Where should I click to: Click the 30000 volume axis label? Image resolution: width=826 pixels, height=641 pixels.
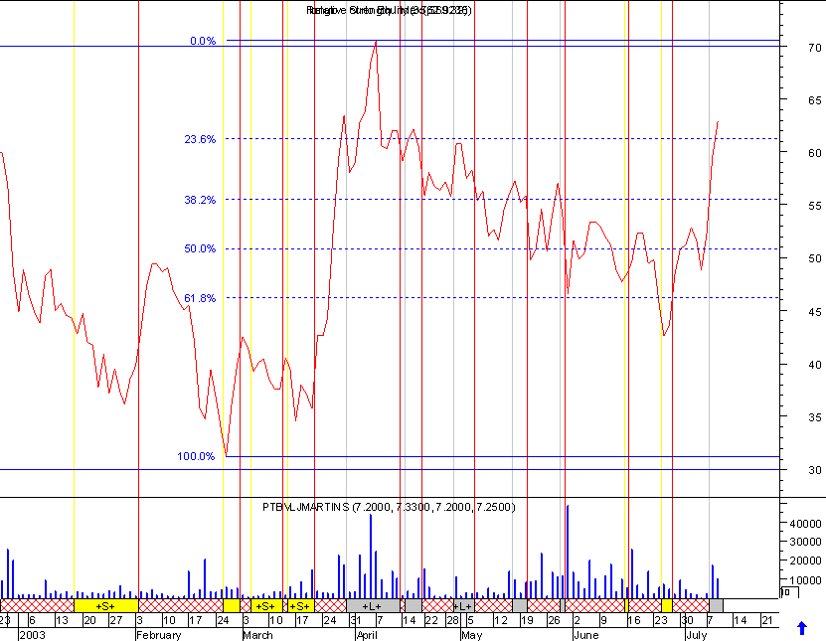[x=805, y=542]
